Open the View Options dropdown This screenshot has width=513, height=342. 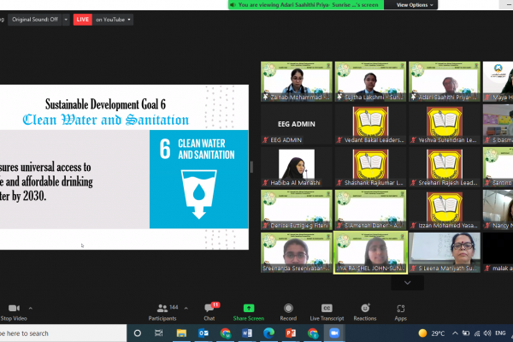tap(414, 5)
